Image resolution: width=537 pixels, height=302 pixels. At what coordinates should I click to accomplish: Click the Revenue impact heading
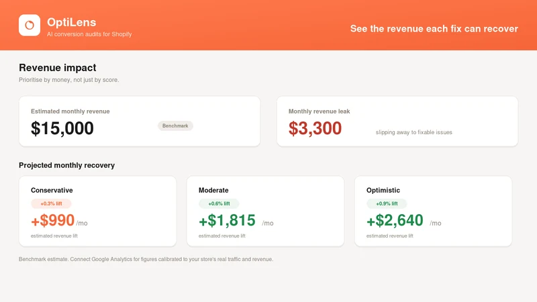tap(58, 68)
